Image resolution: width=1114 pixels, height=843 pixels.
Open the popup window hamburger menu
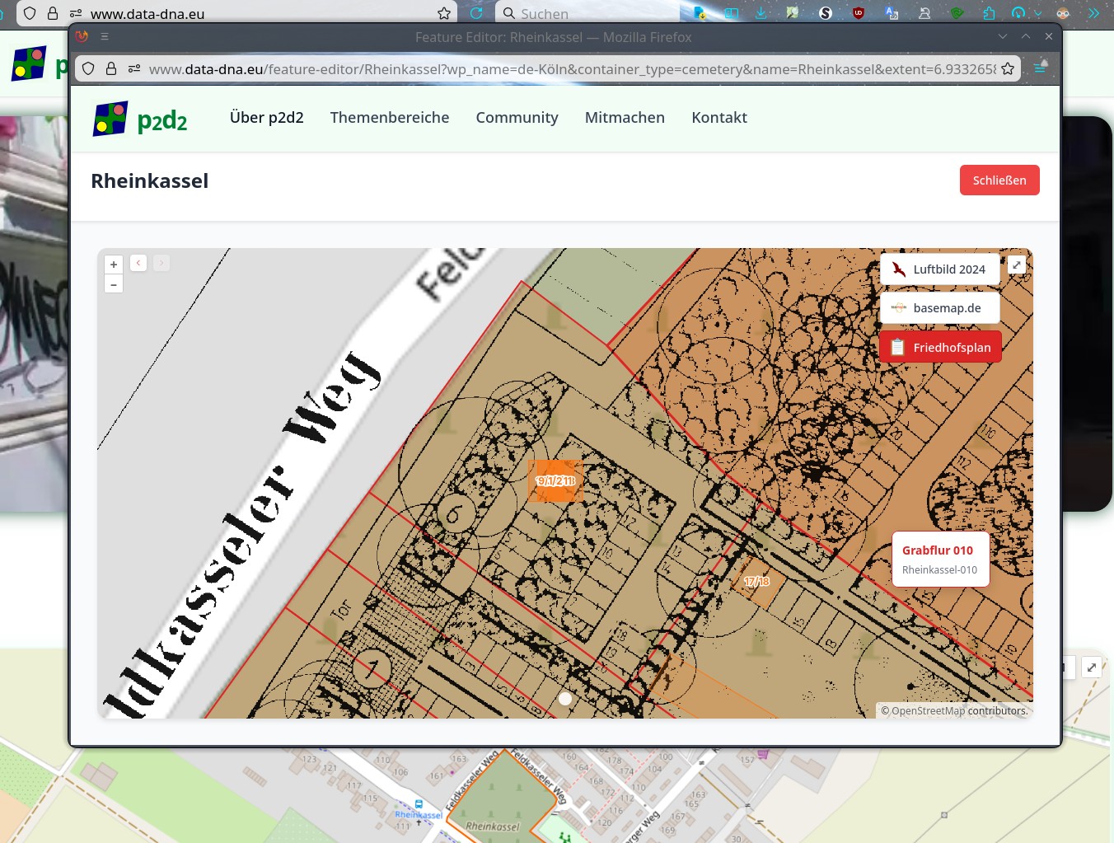[x=105, y=36]
